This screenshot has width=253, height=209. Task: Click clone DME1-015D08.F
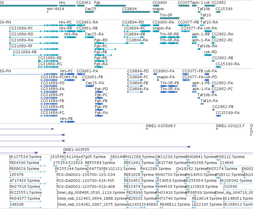coord(161,126)
